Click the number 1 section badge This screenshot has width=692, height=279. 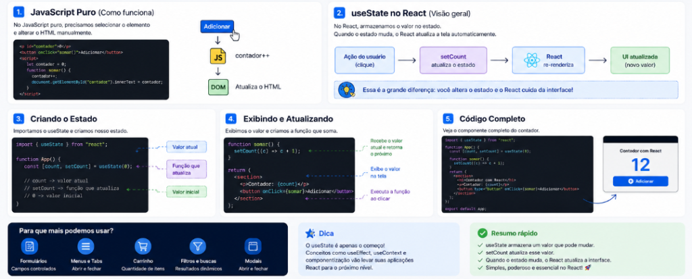point(18,12)
